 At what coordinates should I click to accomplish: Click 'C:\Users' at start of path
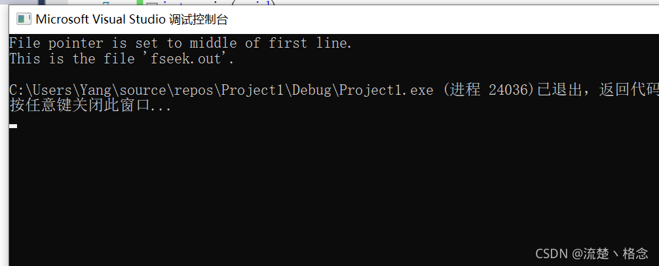click(36, 90)
